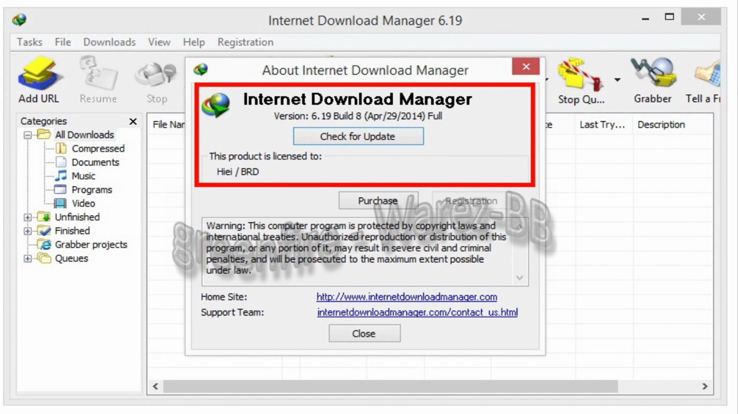Select the Video category
This screenshot has height=414, width=738.
(83, 204)
